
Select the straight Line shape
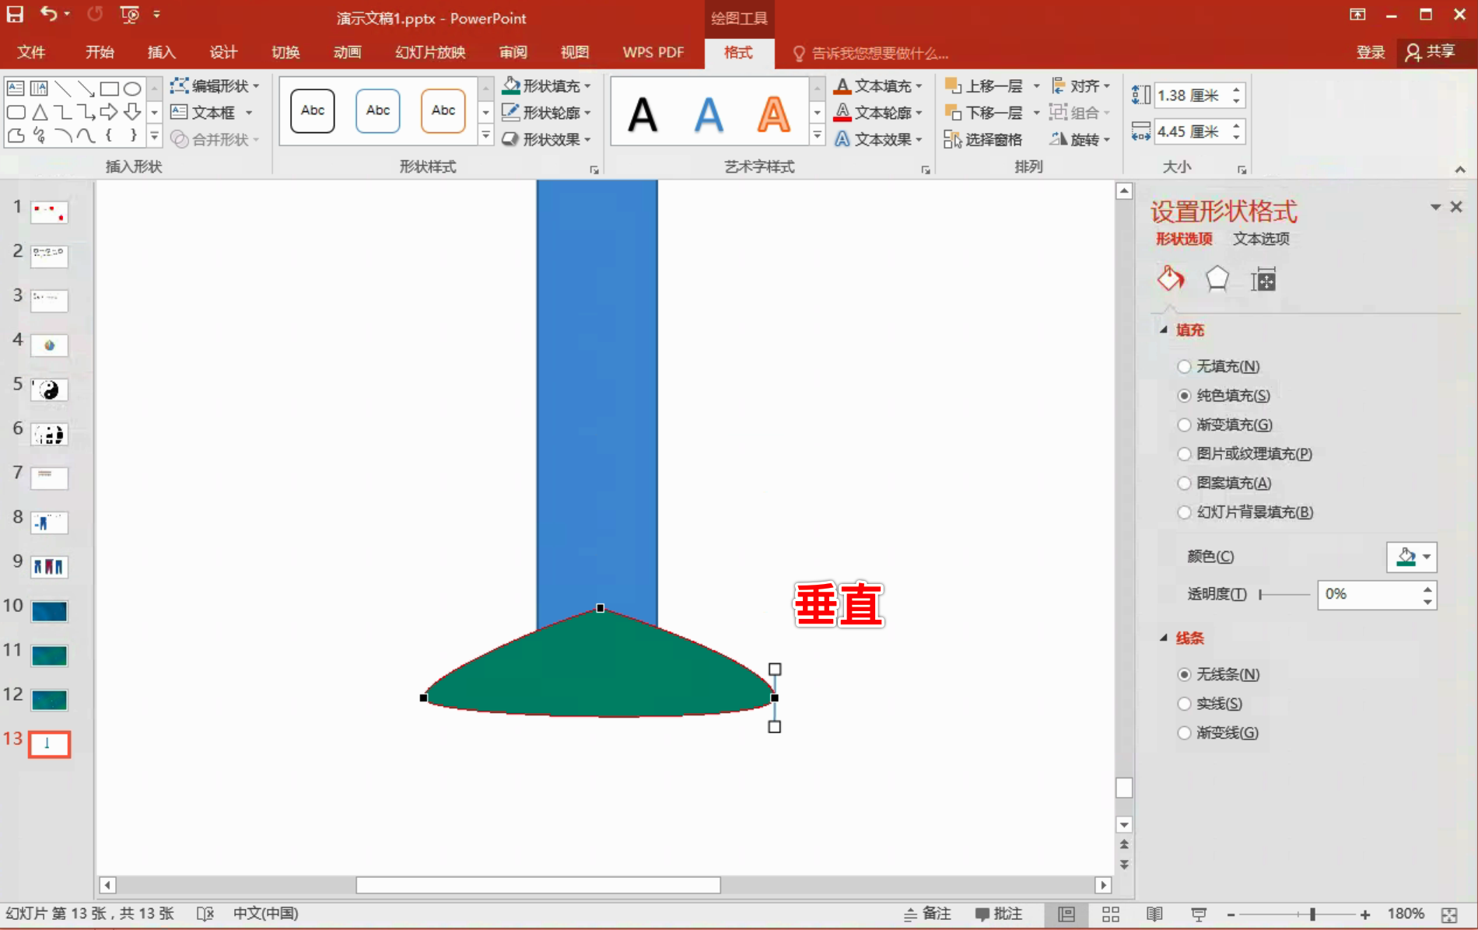[x=62, y=88]
